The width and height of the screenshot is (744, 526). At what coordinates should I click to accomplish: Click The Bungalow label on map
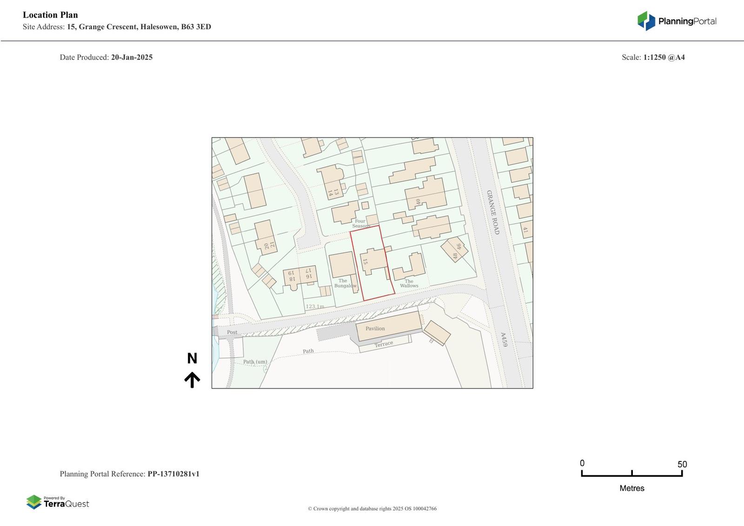[x=345, y=283]
